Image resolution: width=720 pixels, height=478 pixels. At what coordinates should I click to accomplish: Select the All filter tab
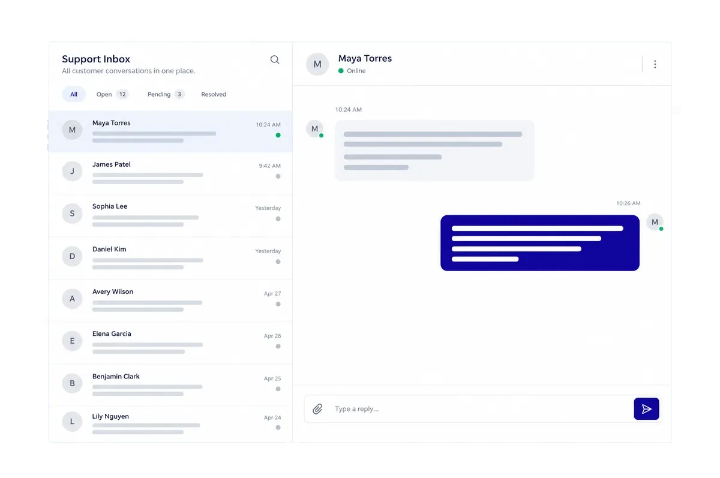[x=74, y=94]
